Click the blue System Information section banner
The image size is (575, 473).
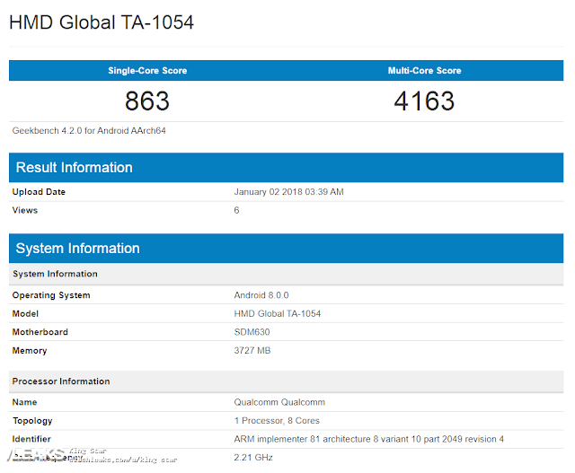(x=286, y=248)
